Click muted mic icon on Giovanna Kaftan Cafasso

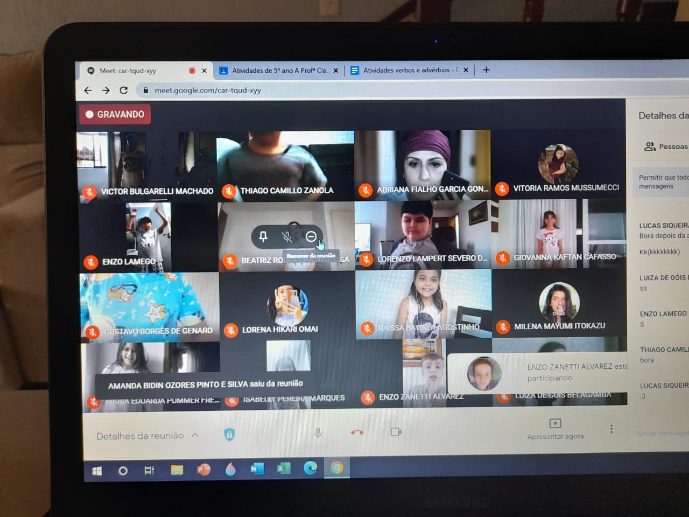point(503,258)
